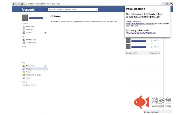Click the browser forward arrow

[18, 4]
